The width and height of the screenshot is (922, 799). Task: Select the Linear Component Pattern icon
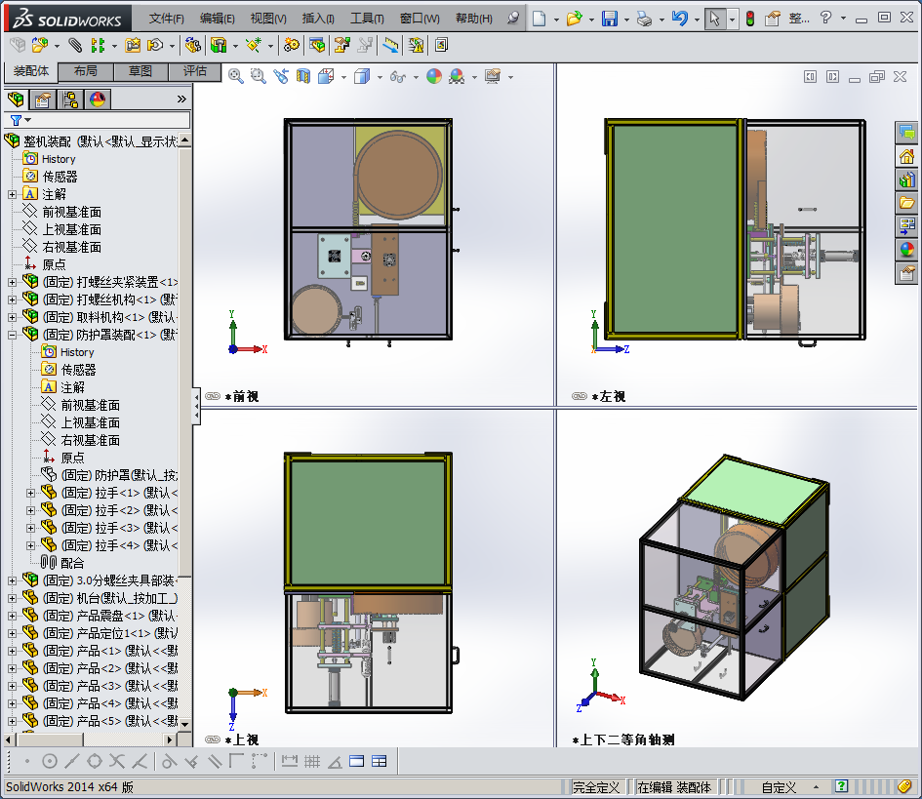pyautogui.click(x=98, y=45)
